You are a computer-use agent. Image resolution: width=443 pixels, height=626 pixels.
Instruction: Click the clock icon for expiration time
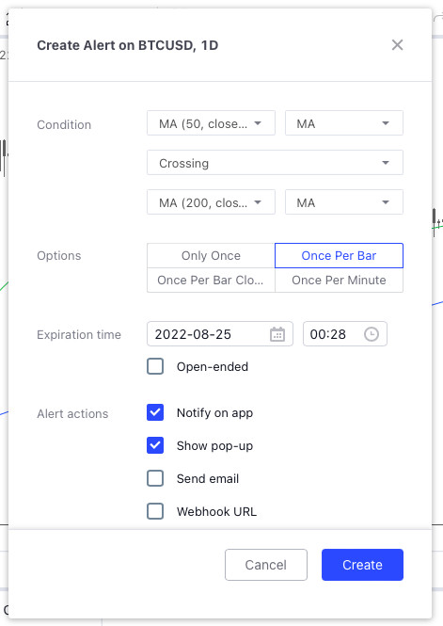(372, 334)
